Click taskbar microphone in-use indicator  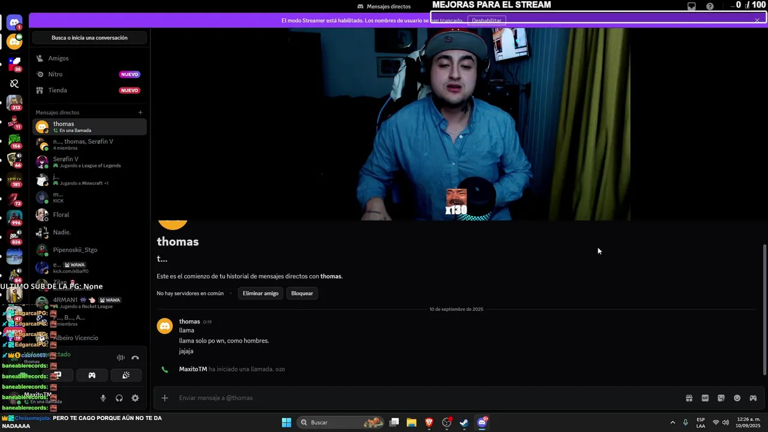click(685, 422)
